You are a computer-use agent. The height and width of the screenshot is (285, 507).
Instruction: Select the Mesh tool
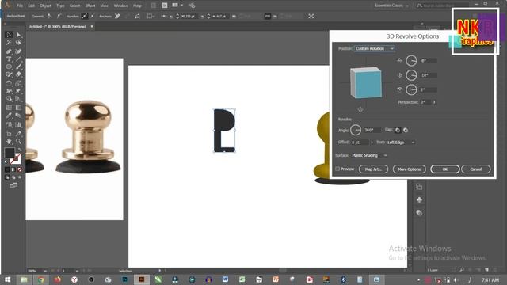pos(9,108)
